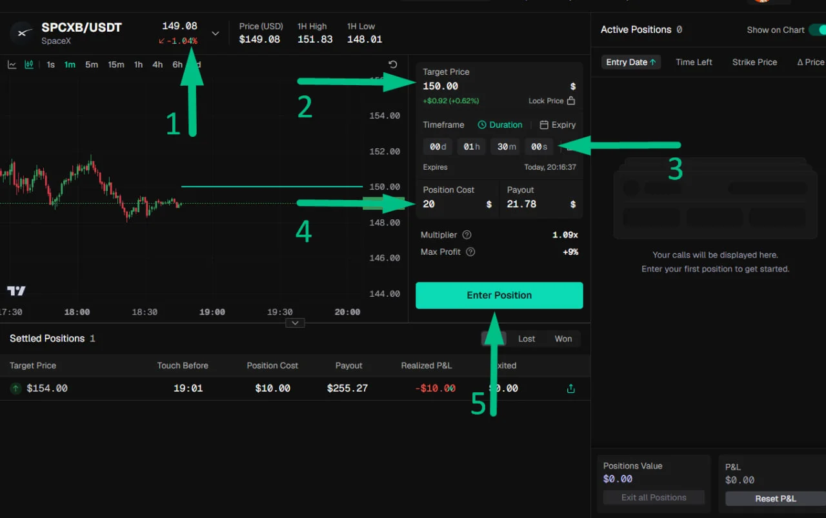Click the -$10.00 Realized P&L cell
826x518 pixels.
[434, 388]
